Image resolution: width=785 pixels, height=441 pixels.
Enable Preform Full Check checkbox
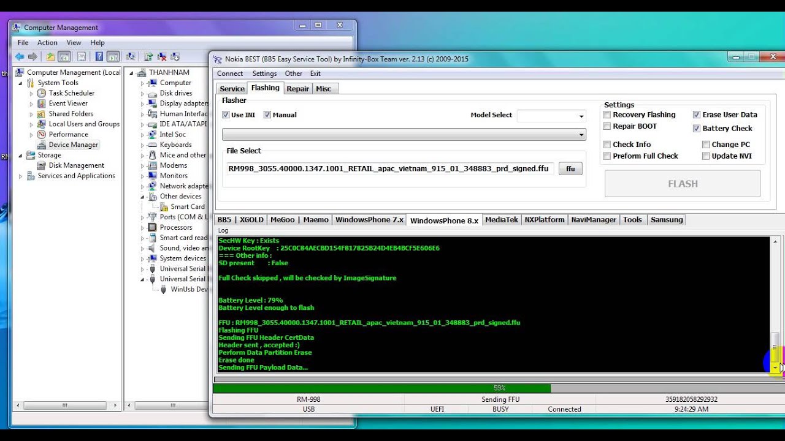point(607,156)
